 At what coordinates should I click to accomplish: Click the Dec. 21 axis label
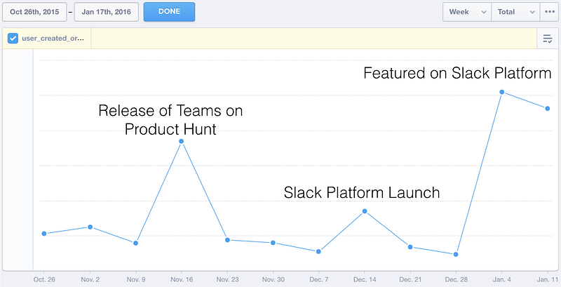tap(410, 279)
